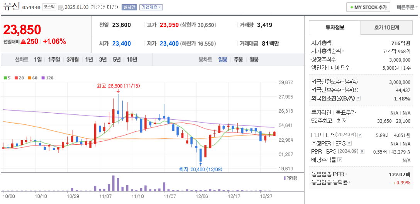Click the 52주최고 value 33,650
The width and height of the screenshot is (420, 204).
[x=384, y=121]
